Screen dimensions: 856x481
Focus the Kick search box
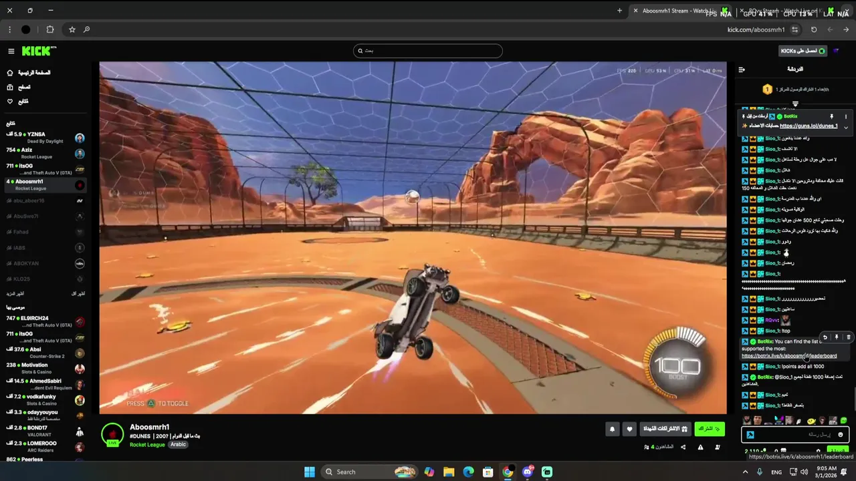[428, 51]
